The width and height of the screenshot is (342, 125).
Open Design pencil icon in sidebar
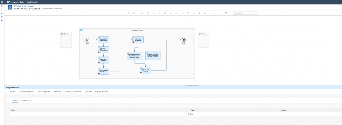(x=2, y=10)
